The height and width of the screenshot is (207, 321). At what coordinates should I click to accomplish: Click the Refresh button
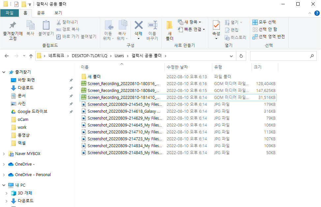(x=241, y=56)
